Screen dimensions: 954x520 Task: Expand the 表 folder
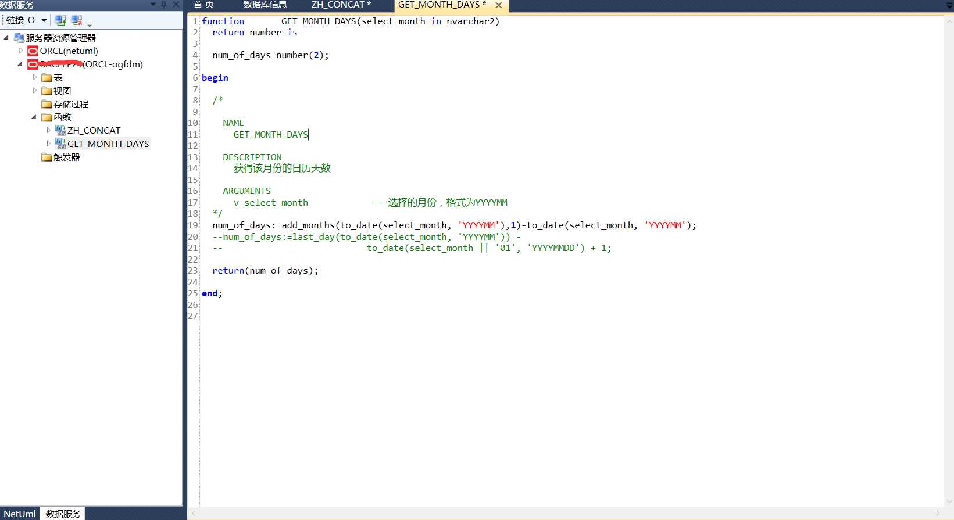(x=34, y=77)
